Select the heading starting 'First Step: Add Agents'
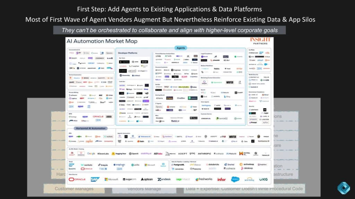 [169, 9]
